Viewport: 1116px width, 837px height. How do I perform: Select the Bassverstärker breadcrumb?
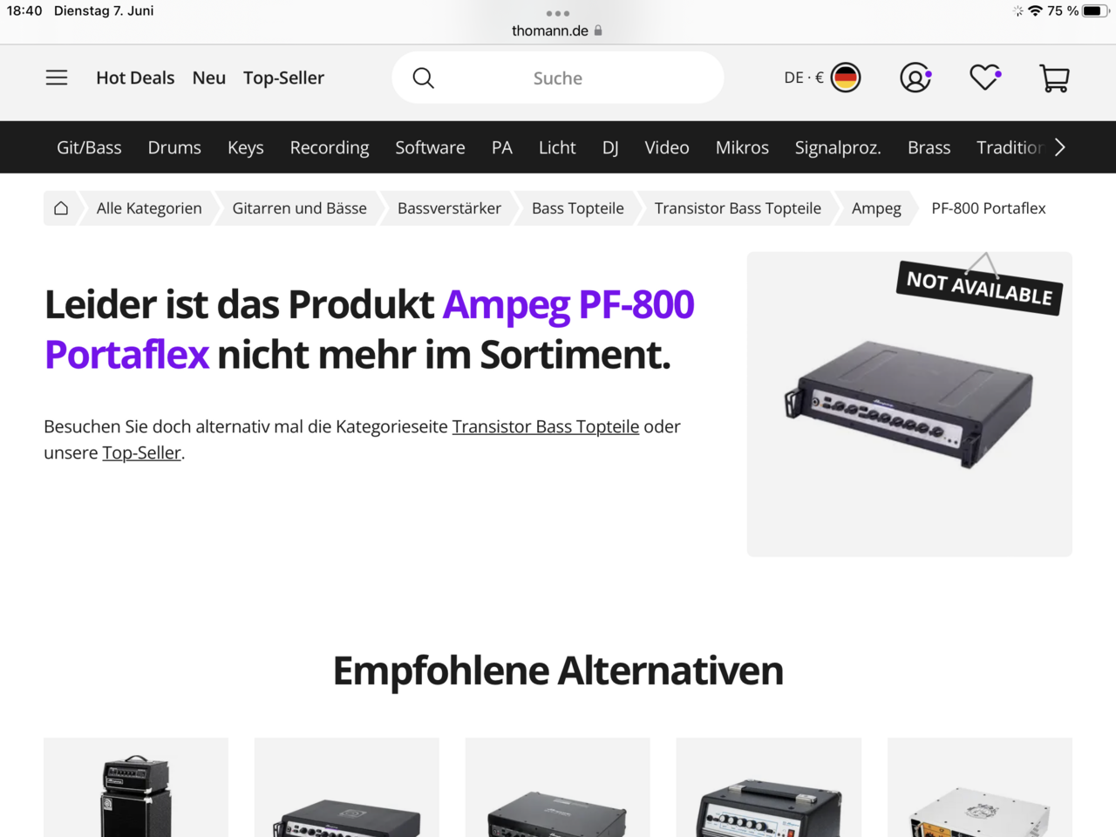click(x=449, y=208)
